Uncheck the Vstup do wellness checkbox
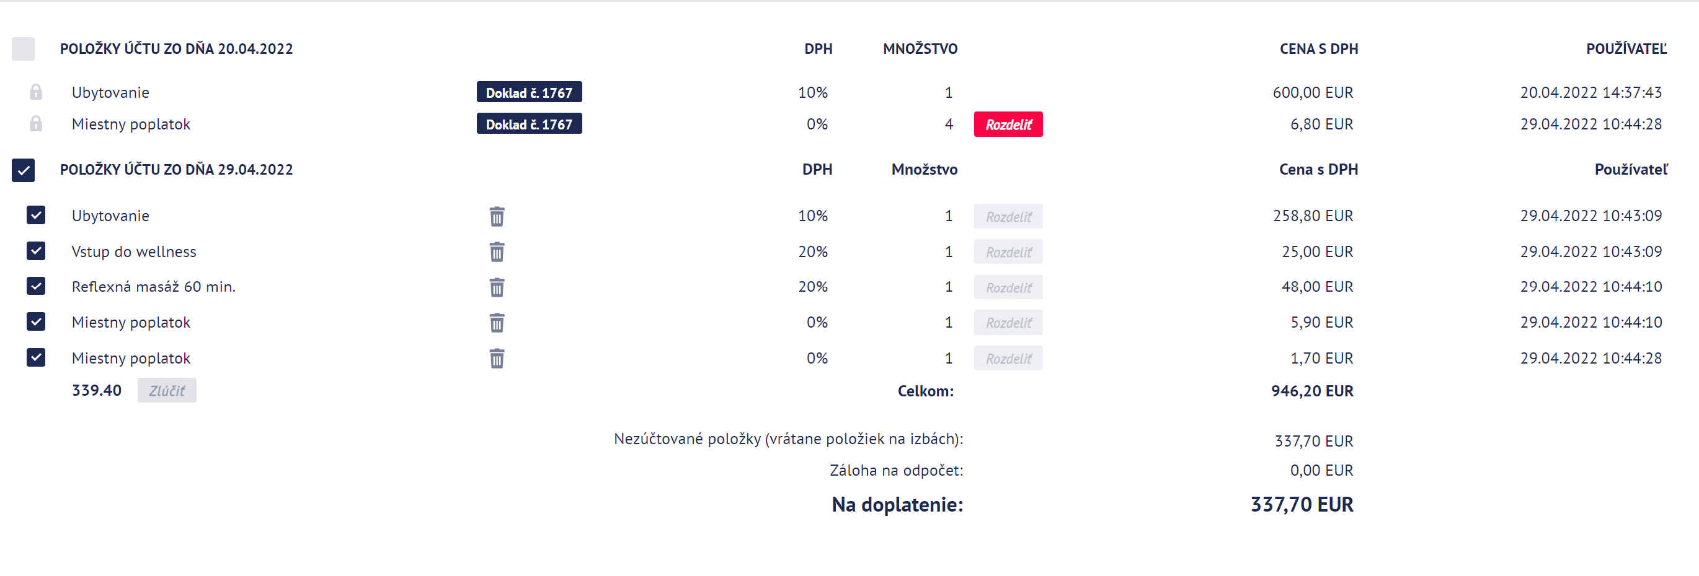The width and height of the screenshot is (1699, 576). tap(35, 251)
